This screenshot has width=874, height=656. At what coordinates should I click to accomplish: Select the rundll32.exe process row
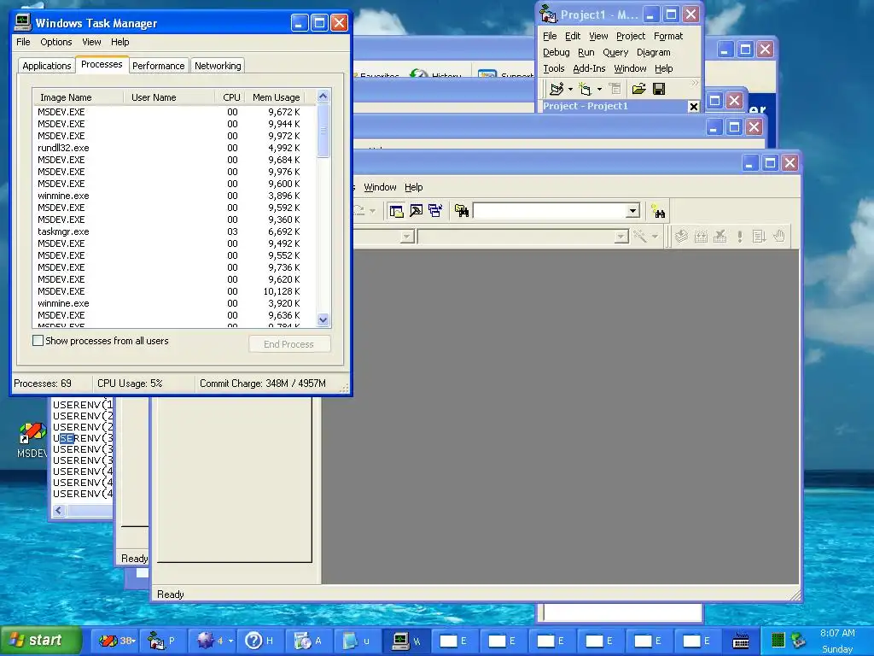click(174, 148)
